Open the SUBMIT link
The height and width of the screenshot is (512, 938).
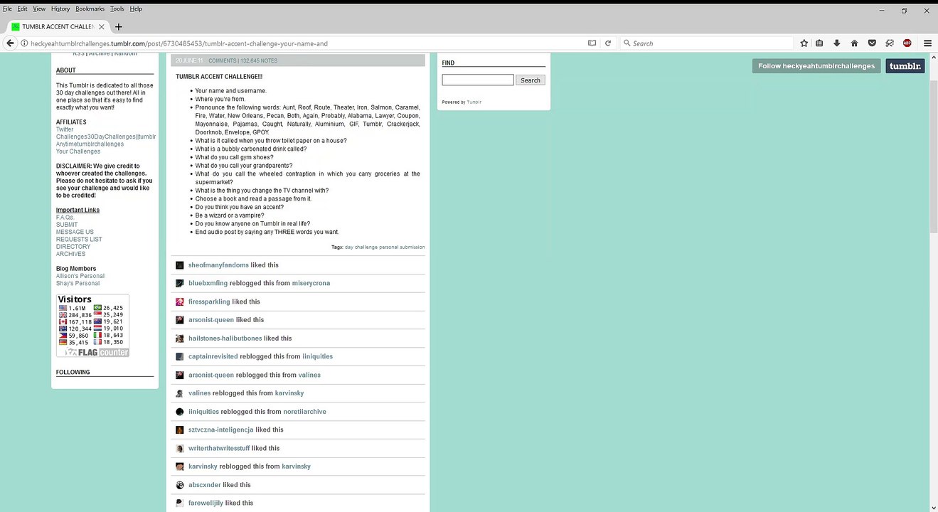(67, 225)
